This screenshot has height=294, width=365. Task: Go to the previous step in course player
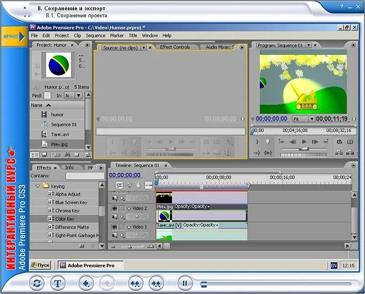tap(86, 284)
